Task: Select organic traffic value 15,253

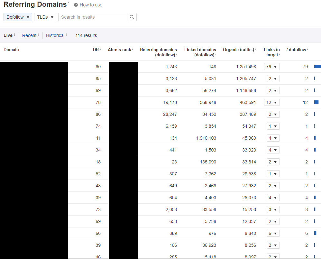Action: (249, 209)
